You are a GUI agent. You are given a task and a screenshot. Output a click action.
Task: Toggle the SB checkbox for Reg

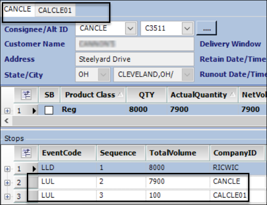49,110
